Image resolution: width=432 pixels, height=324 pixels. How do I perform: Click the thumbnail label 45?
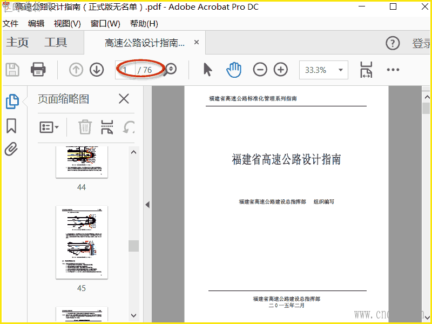(x=82, y=288)
